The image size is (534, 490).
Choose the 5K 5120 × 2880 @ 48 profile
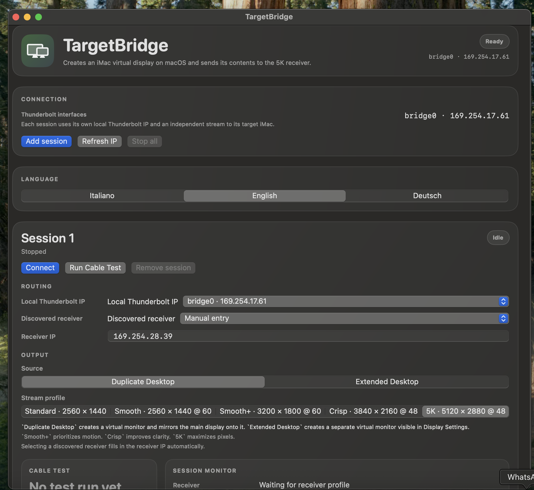click(x=465, y=411)
